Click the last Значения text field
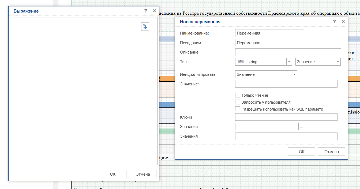Screen dimensions: 360x189 tap(284, 136)
